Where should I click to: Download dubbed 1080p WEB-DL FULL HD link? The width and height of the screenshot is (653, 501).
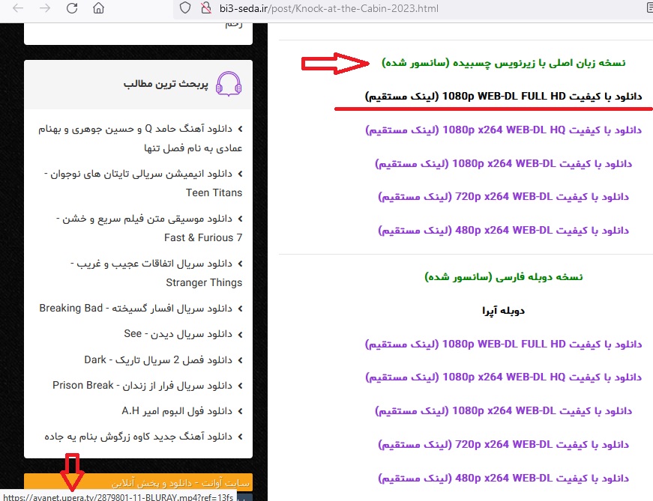(x=504, y=344)
